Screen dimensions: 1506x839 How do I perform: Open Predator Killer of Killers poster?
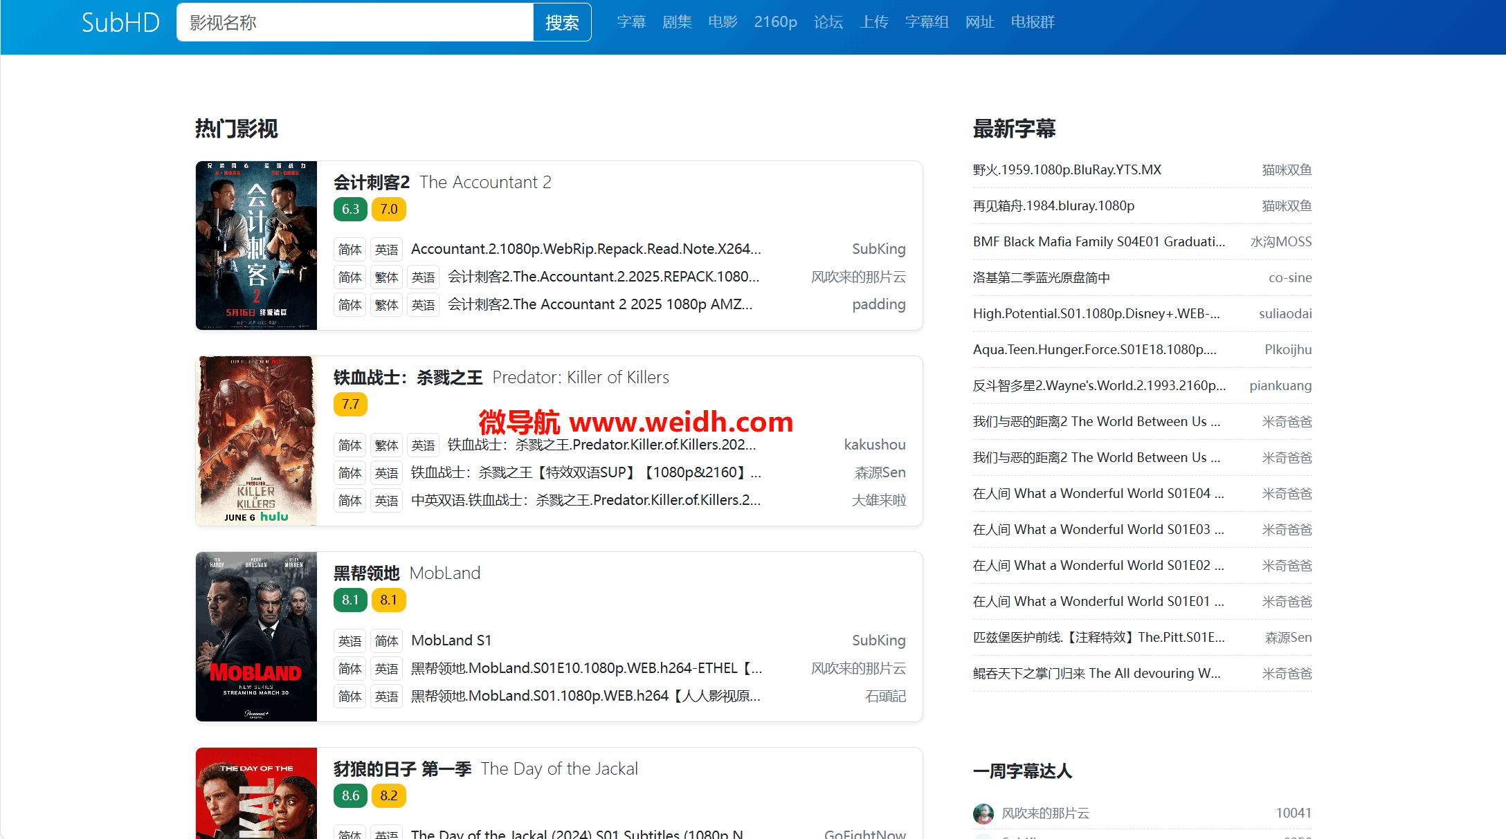tap(256, 441)
